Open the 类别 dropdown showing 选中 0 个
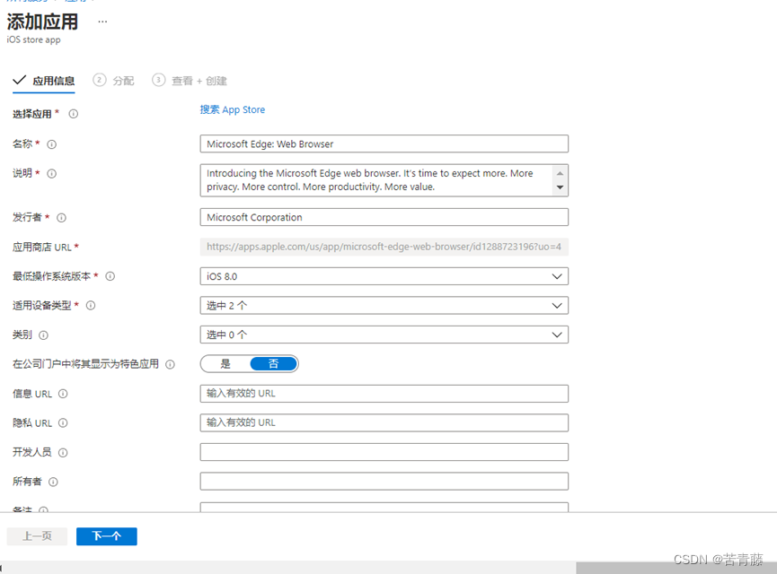The image size is (777, 574). [384, 334]
